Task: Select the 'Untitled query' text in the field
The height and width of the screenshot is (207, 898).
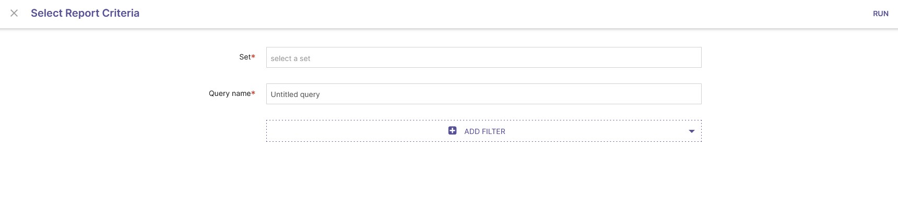Action: click(295, 94)
